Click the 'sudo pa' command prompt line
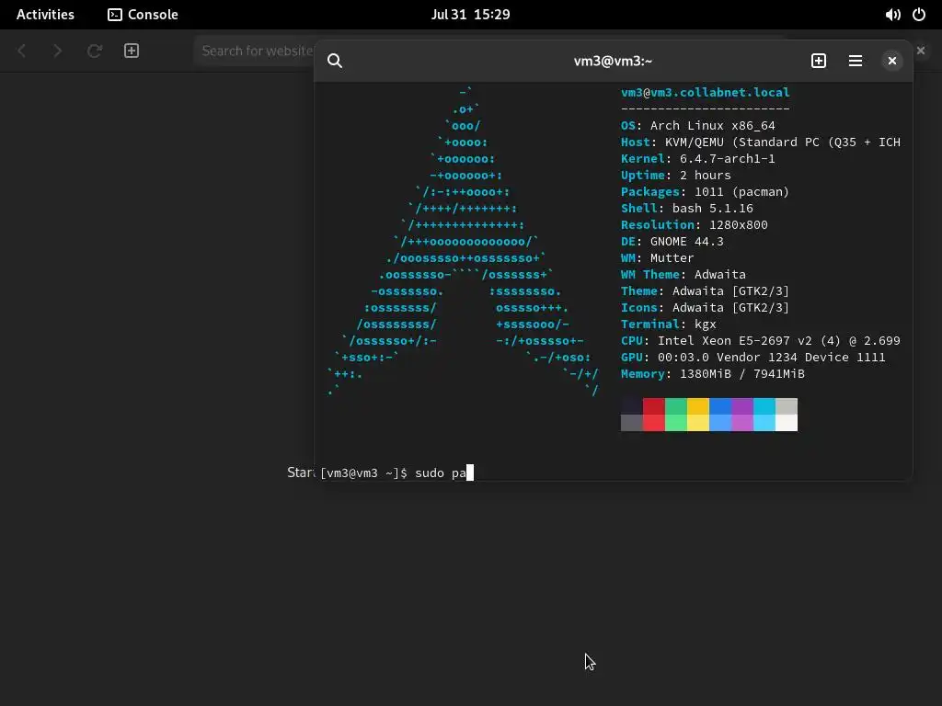Screen dimensions: 942x706 [397, 473]
